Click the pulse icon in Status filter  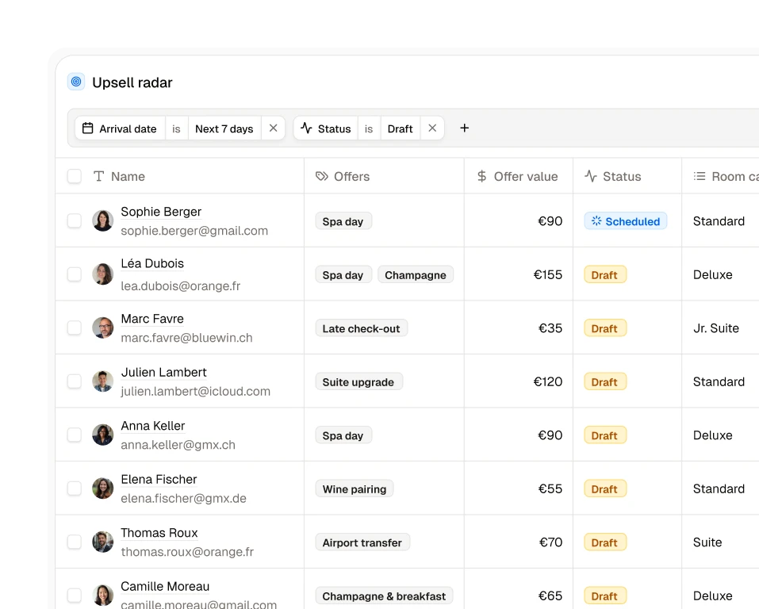click(x=306, y=128)
